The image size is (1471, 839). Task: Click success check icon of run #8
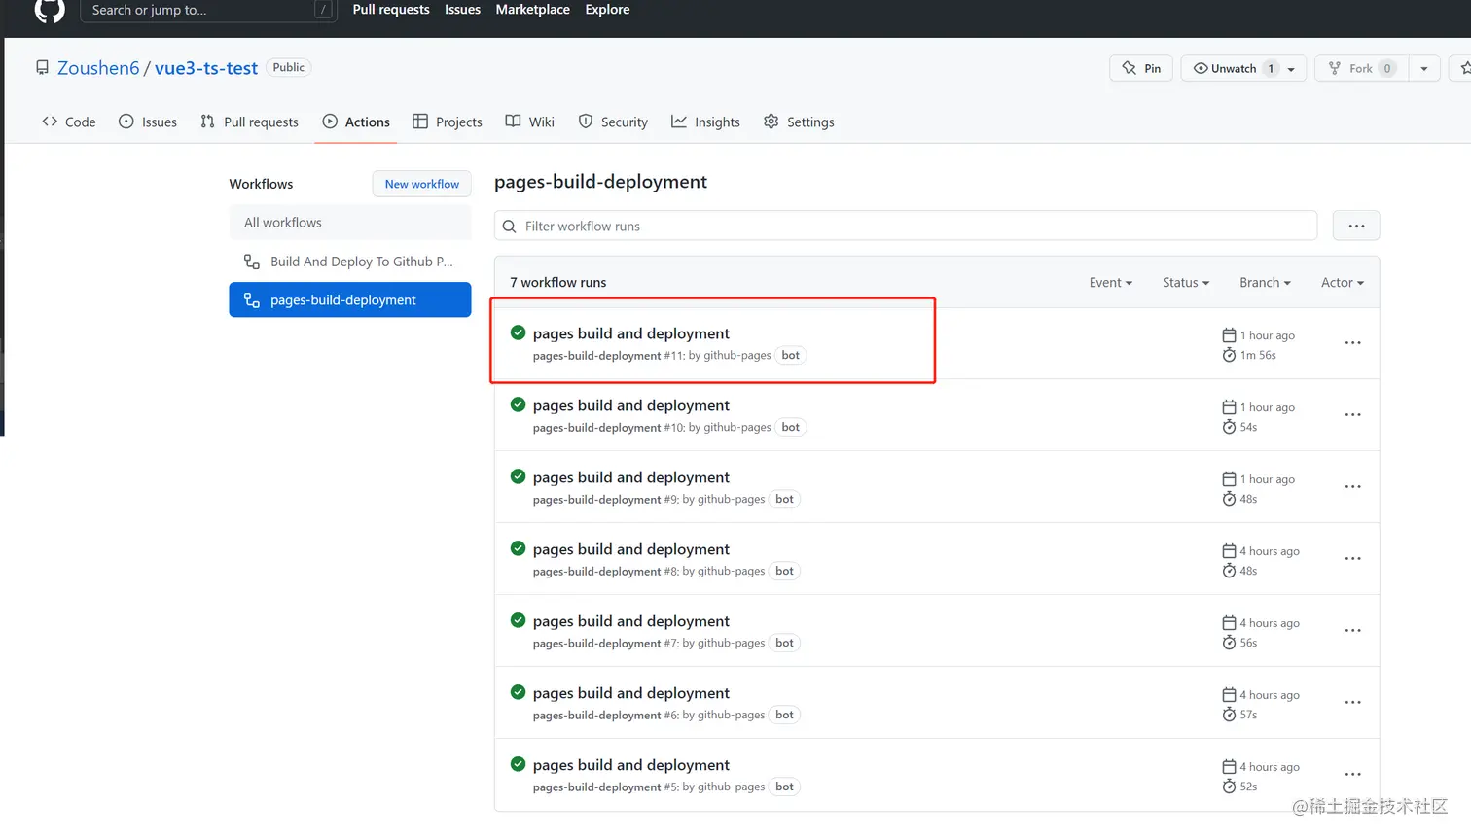tap(519, 548)
